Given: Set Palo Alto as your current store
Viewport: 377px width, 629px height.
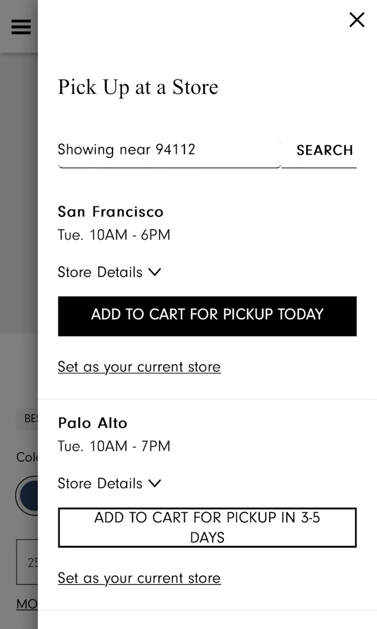Looking at the screenshot, I should [139, 578].
